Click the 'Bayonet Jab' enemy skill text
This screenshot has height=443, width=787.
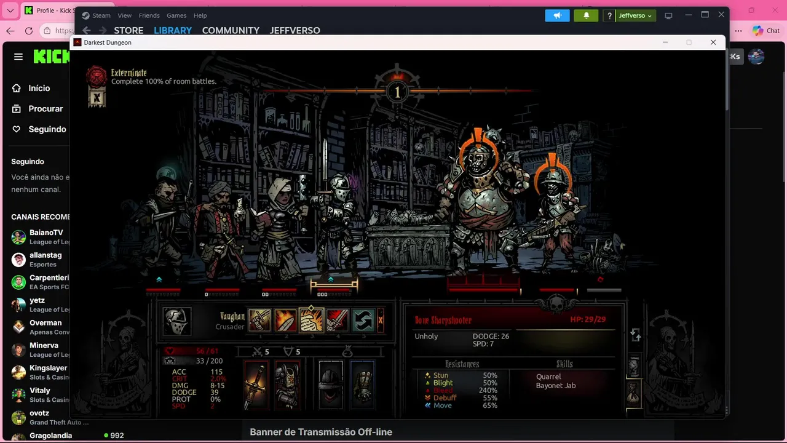556,386
